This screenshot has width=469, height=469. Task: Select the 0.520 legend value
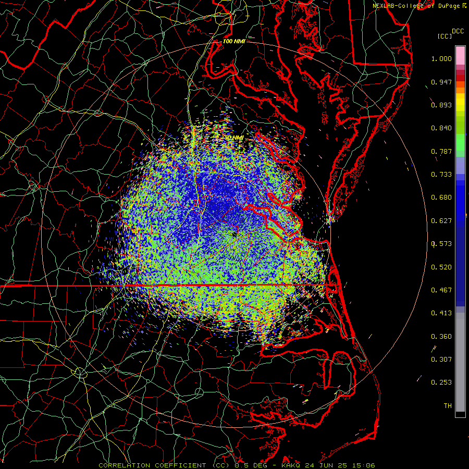pyautogui.click(x=441, y=267)
